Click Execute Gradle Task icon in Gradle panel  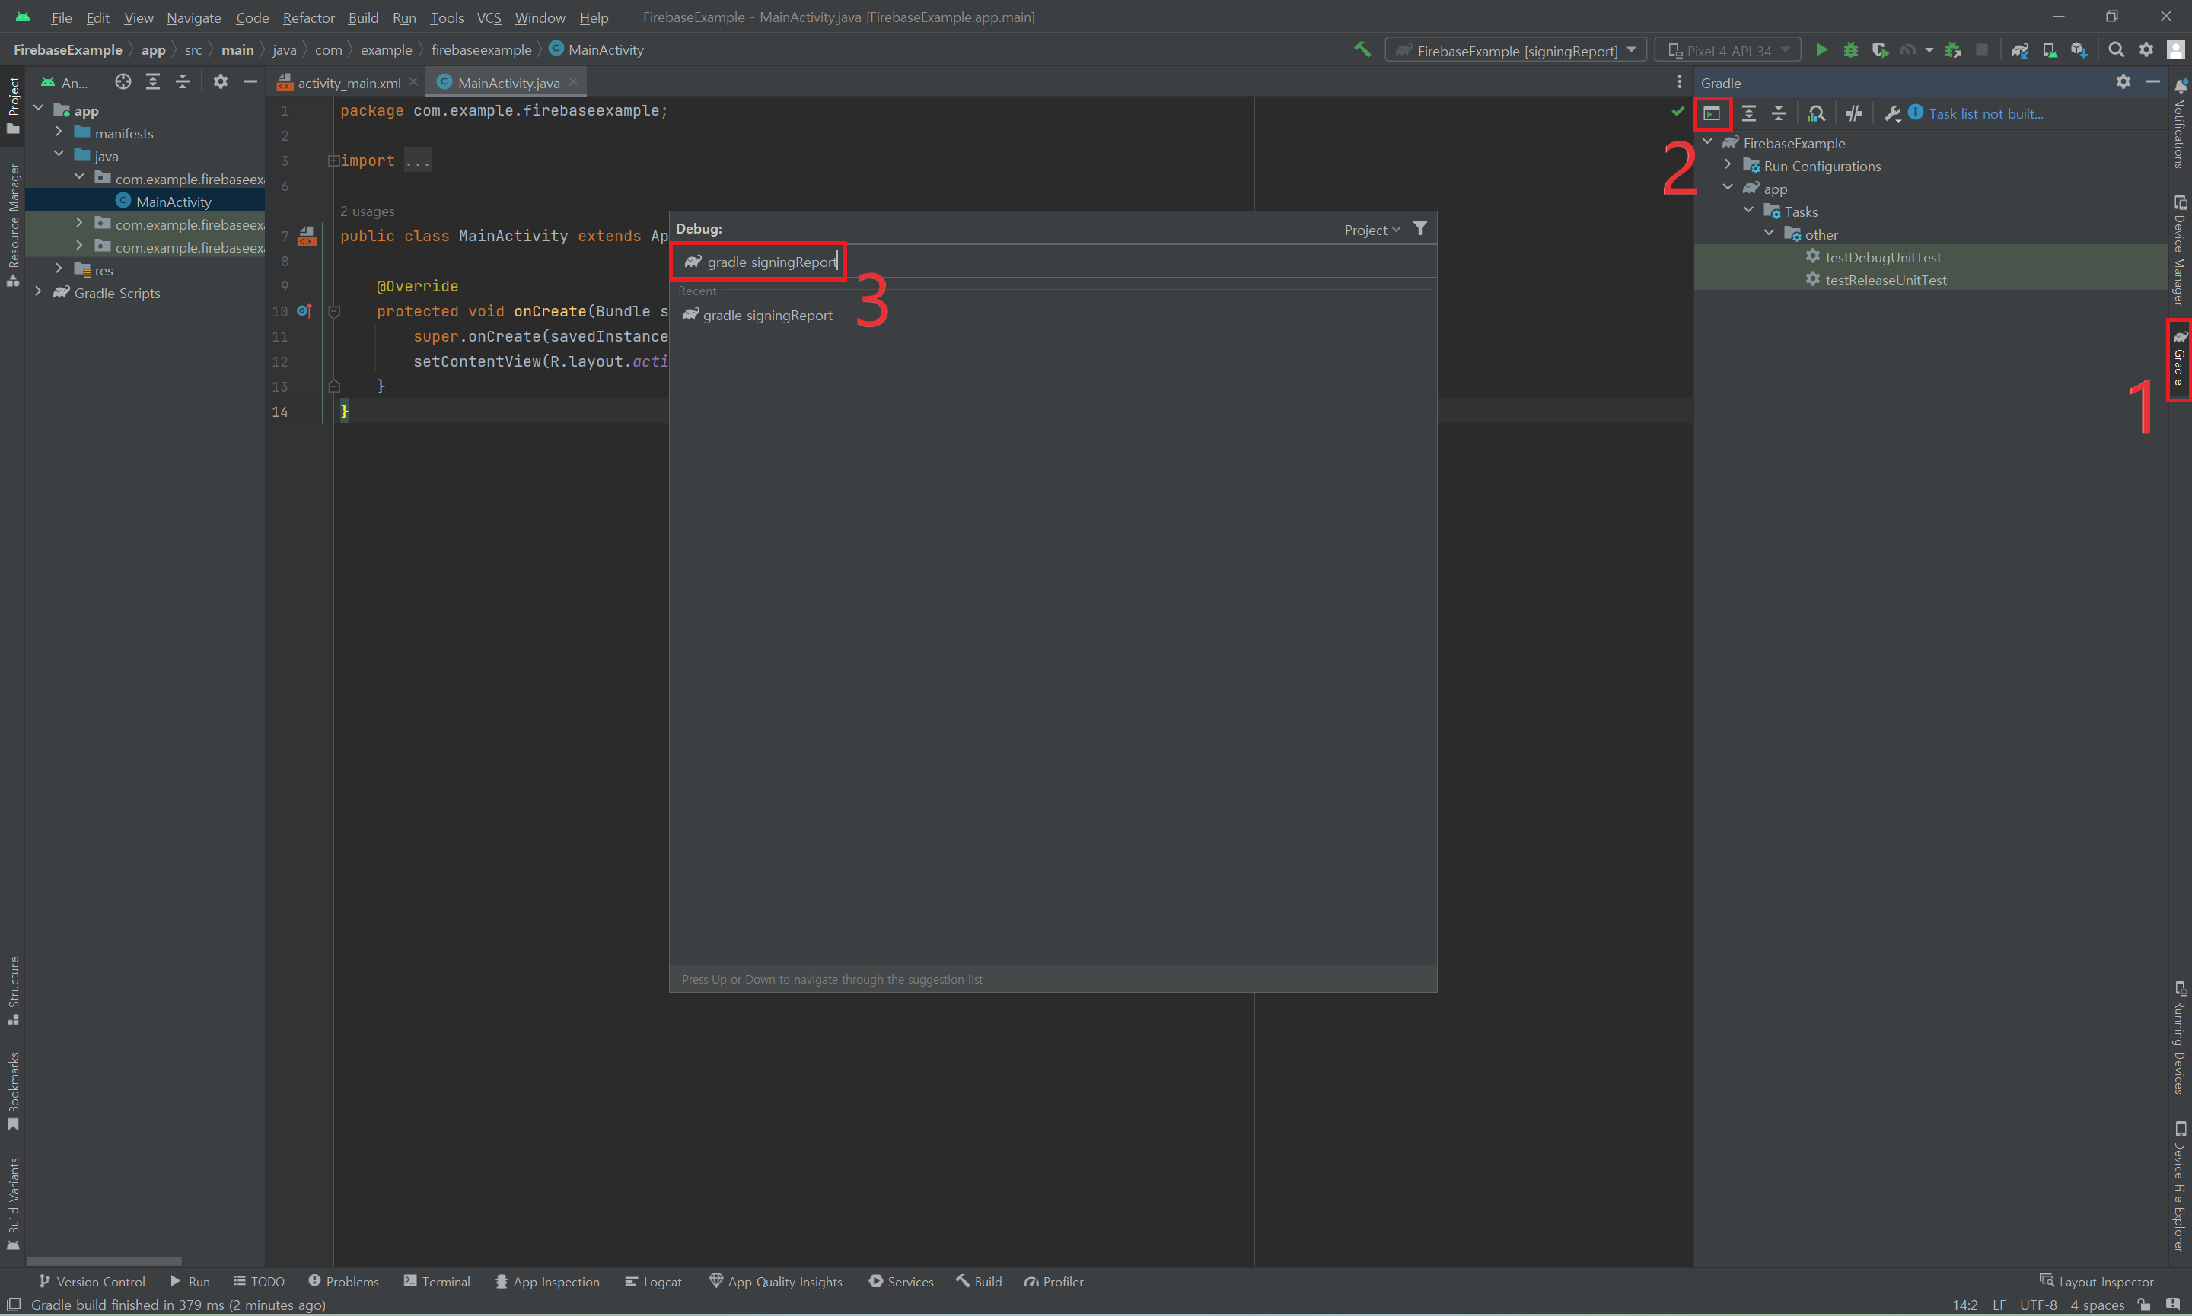pos(1712,113)
